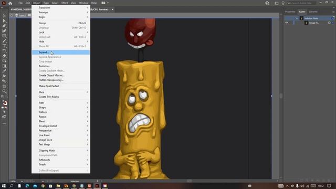Select the Rectangle tool

[4, 36]
